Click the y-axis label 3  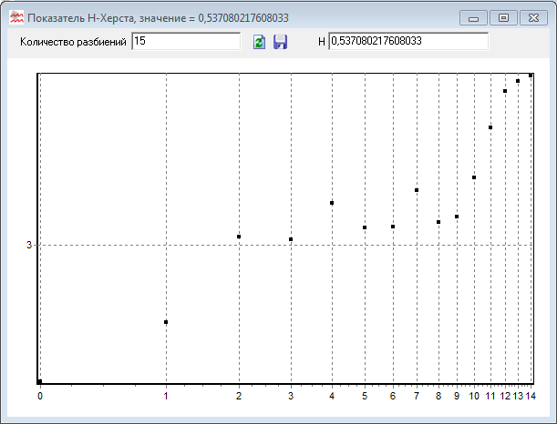(29, 246)
